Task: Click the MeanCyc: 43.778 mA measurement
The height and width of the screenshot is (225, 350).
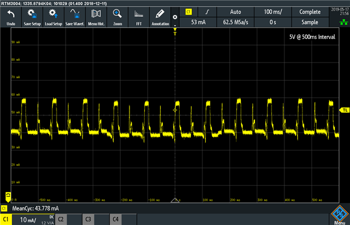Action: pyautogui.click(x=36, y=209)
